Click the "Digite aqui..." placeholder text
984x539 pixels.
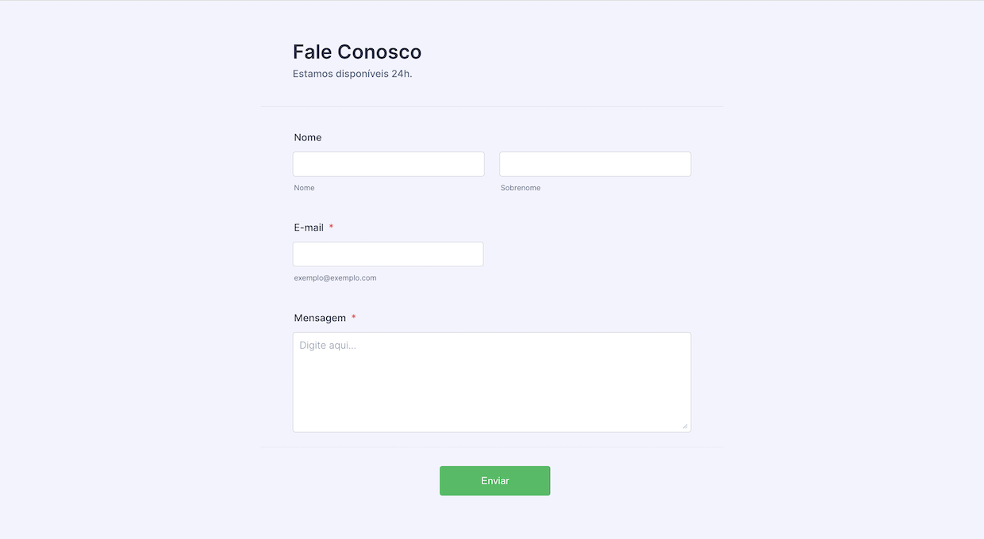click(x=328, y=346)
